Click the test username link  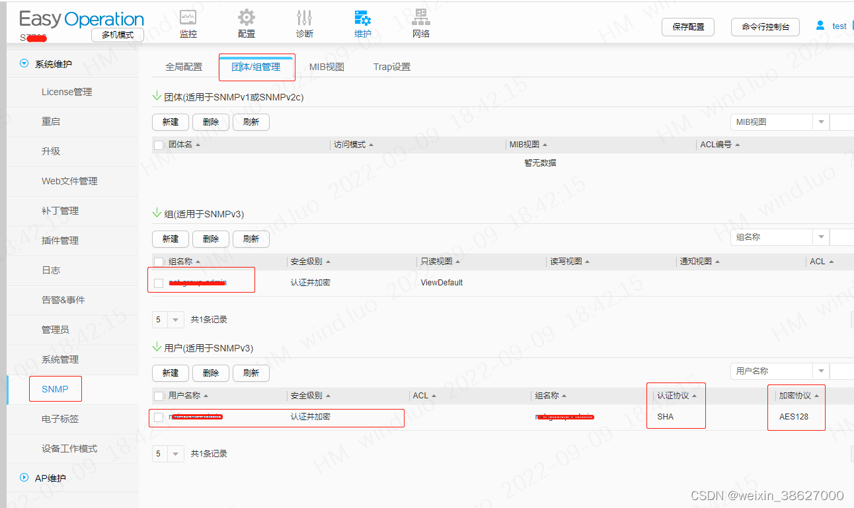point(839,26)
